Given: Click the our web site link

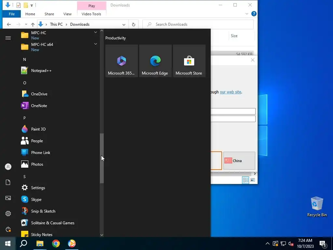Looking at the screenshot, I should (231, 92).
